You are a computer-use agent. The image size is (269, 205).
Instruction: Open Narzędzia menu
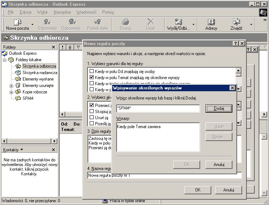click(x=62, y=12)
